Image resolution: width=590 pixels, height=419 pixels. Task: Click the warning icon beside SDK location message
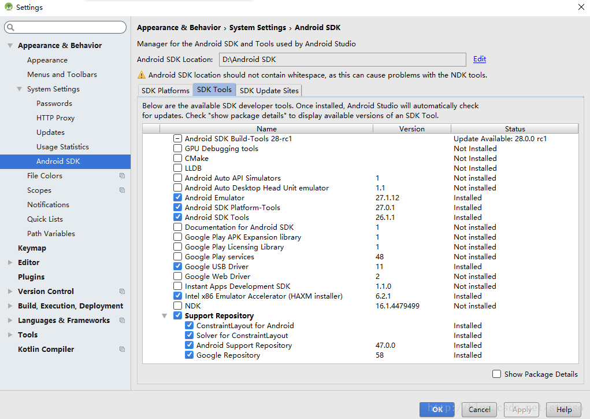pos(142,75)
